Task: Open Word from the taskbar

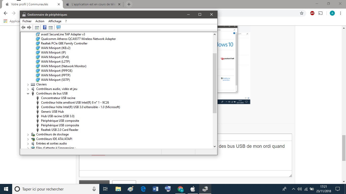Action: pos(156,189)
